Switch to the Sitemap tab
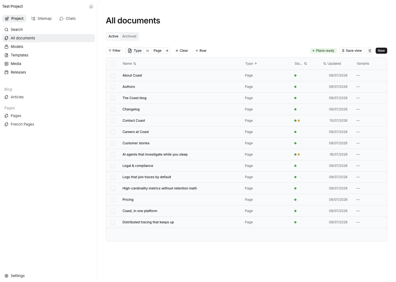This screenshot has width=396, height=282. point(42,18)
